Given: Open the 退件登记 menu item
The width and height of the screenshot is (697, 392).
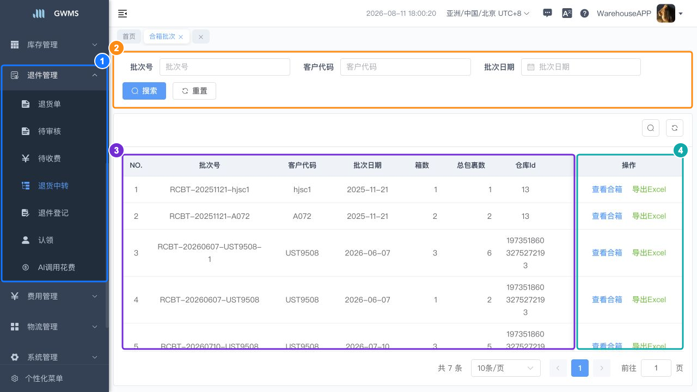Looking at the screenshot, I should point(54,213).
